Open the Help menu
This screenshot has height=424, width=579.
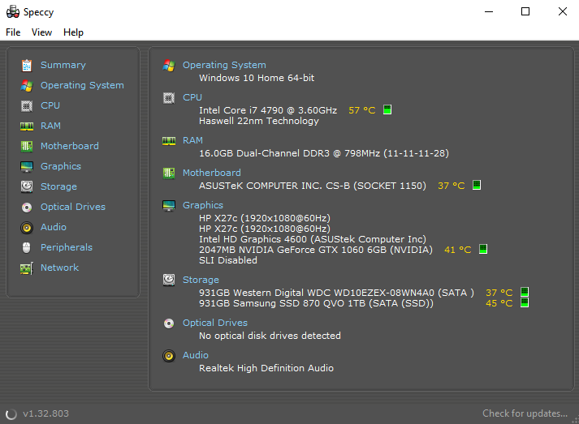[73, 32]
